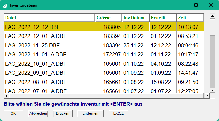The width and height of the screenshot is (219, 121).
Task: Select file LAG_2022_10_01_A.DBF
Action: 36,64
